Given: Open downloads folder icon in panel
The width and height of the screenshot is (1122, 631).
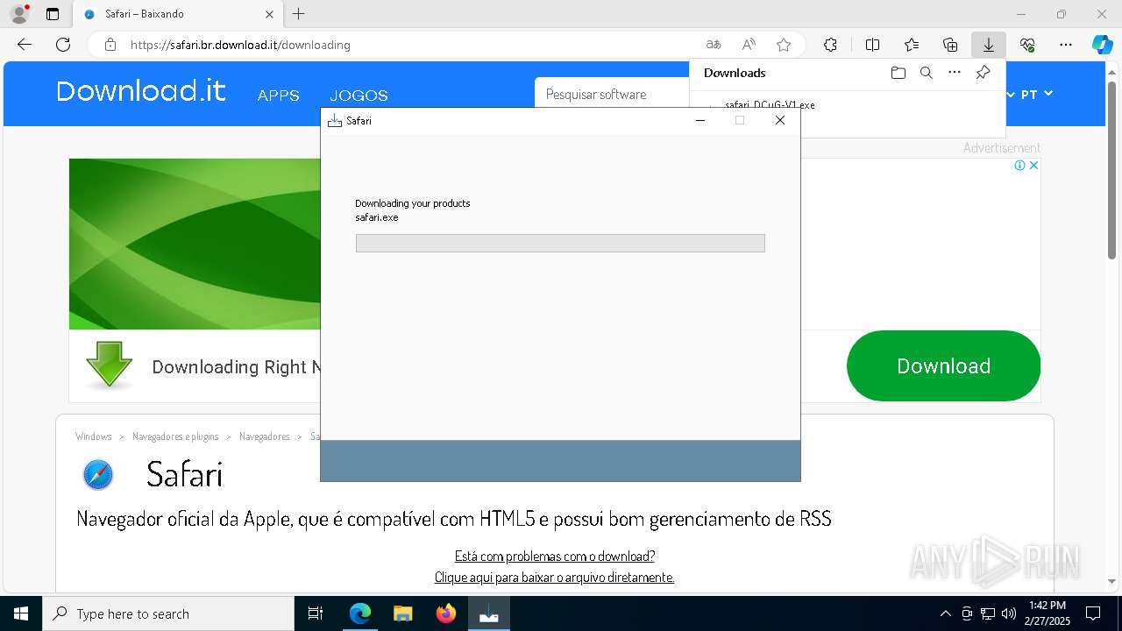Looking at the screenshot, I should 898,73.
